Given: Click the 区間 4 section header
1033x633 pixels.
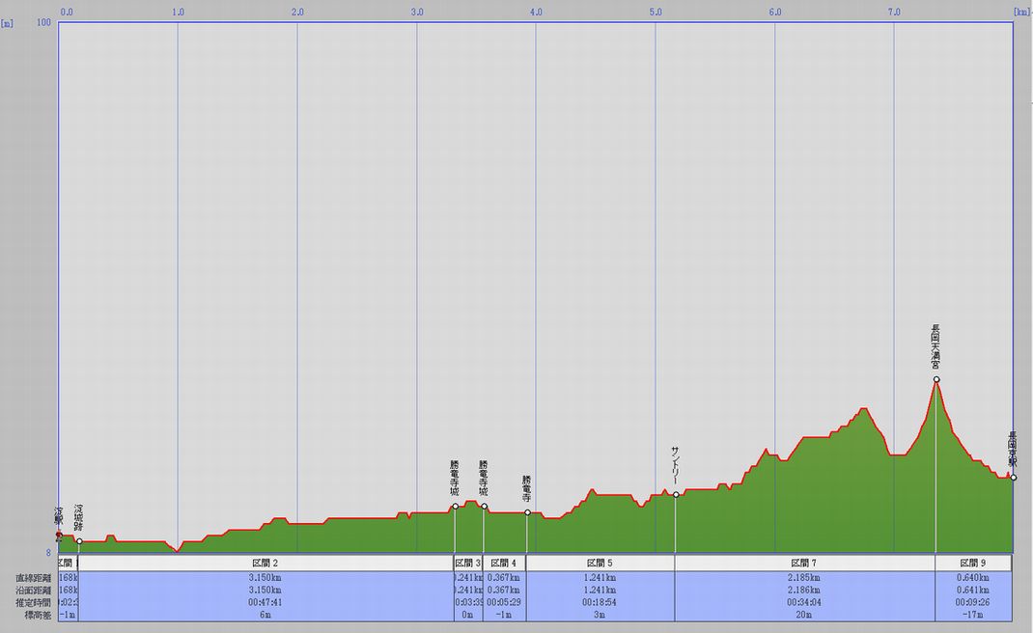Looking at the screenshot, I should [x=504, y=563].
